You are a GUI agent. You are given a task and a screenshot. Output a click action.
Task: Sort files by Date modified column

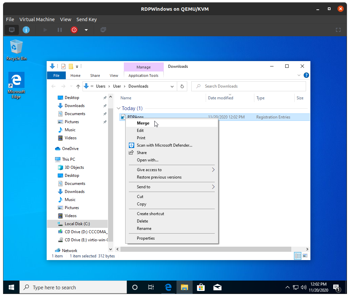[220, 98]
